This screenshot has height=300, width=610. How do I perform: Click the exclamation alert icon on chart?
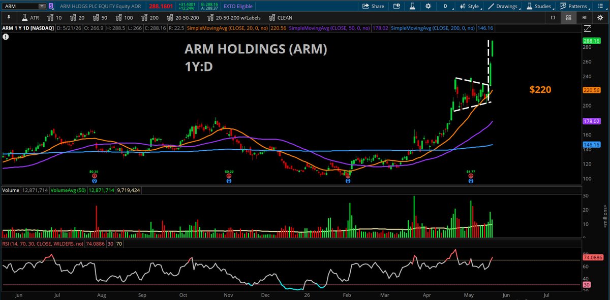click(5, 37)
